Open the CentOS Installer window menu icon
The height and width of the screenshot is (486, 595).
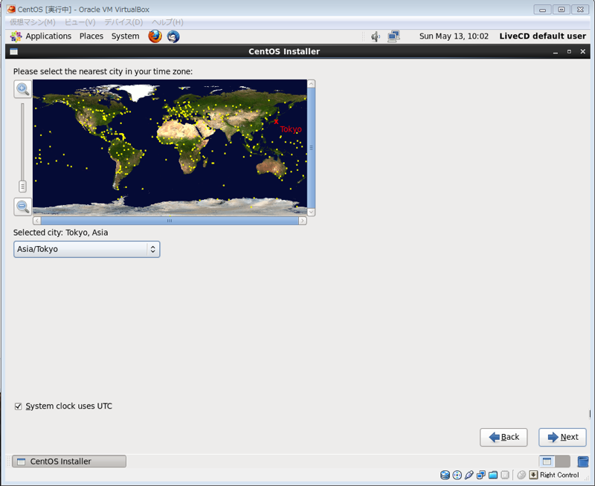click(14, 51)
